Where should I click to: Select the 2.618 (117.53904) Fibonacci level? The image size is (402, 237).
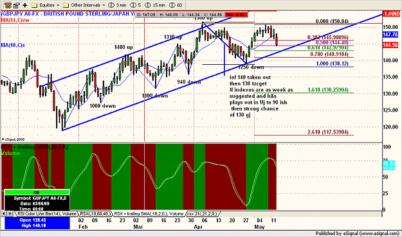pyautogui.click(x=328, y=132)
